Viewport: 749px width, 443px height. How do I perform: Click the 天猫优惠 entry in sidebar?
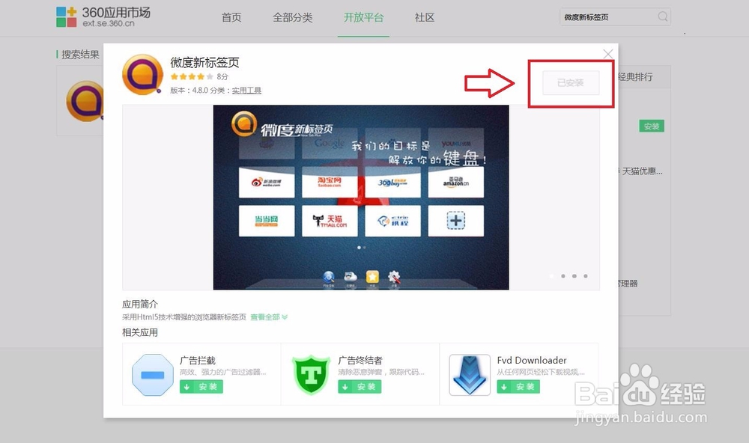point(641,171)
